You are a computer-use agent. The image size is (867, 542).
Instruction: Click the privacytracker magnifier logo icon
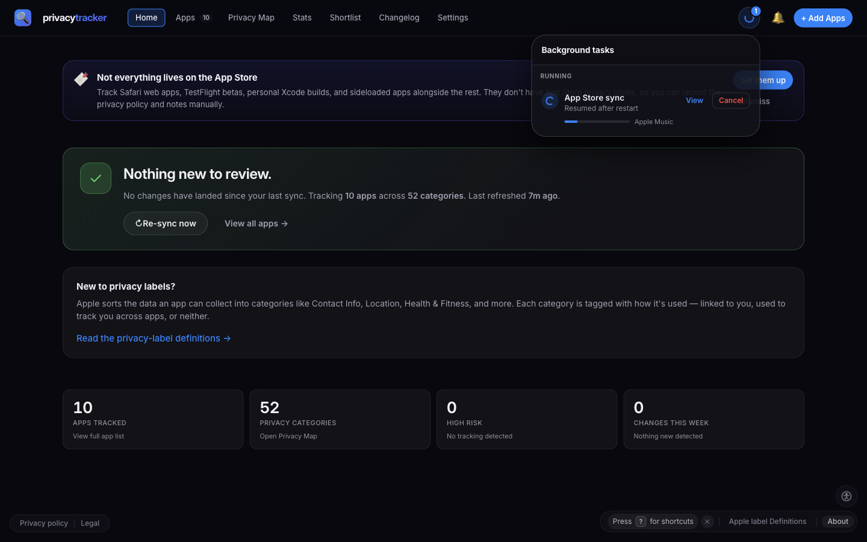[x=23, y=17]
